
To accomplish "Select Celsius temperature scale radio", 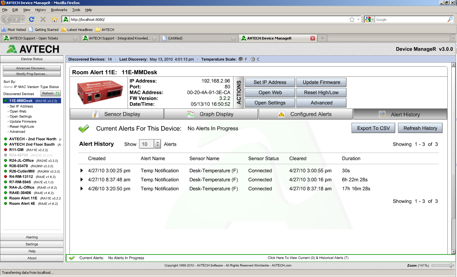I will [253, 59].
